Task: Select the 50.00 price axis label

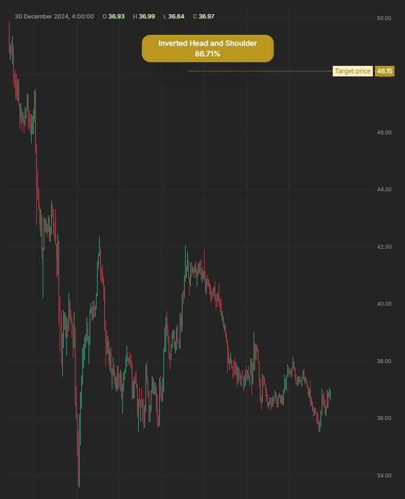Action: tap(384, 18)
